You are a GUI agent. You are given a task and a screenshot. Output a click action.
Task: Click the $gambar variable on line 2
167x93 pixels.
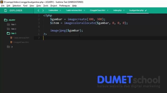coord(56,19)
